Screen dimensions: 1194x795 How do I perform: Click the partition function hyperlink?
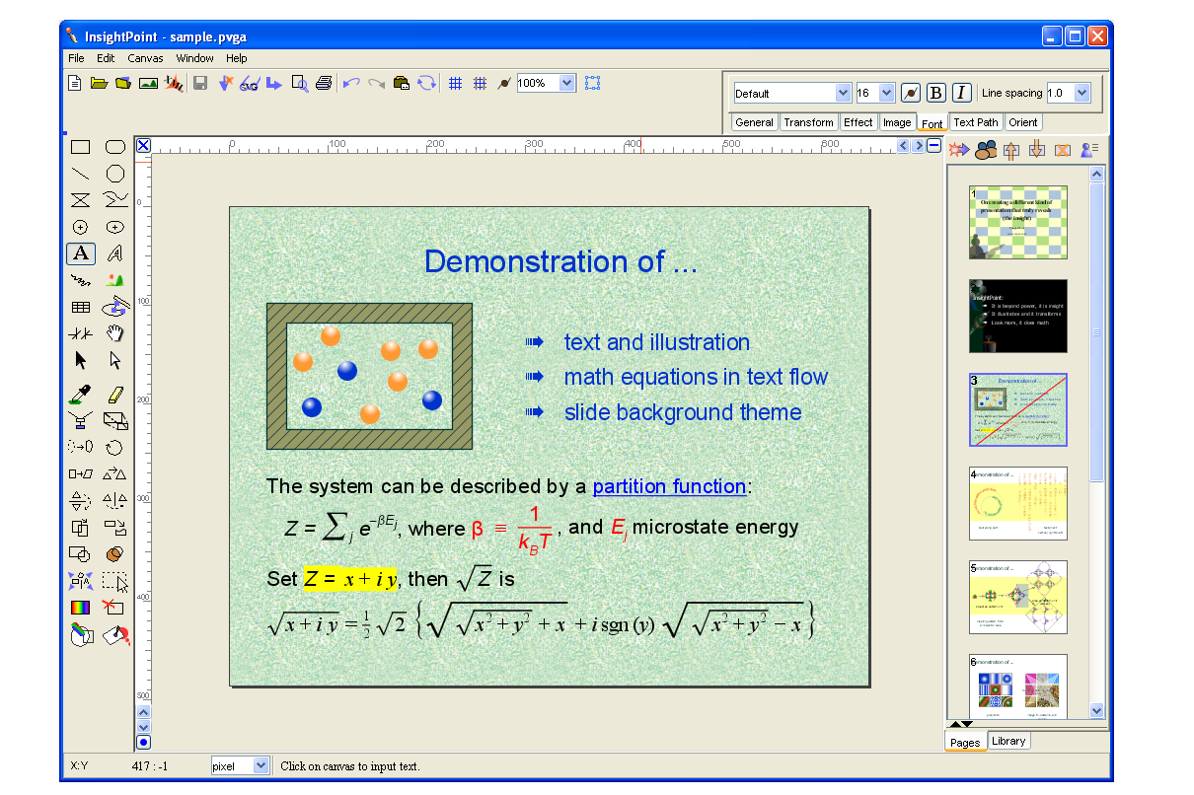669,486
